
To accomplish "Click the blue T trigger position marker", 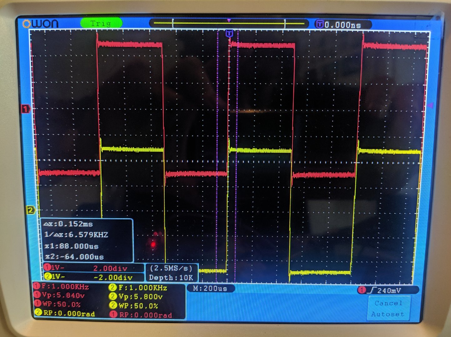I will [x=229, y=33].
